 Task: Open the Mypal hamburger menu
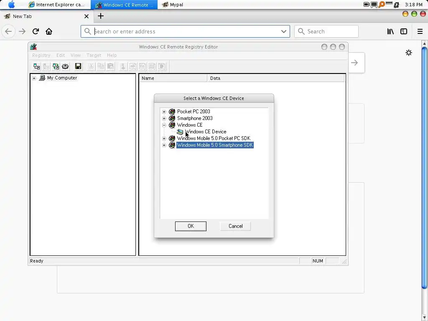420,31
